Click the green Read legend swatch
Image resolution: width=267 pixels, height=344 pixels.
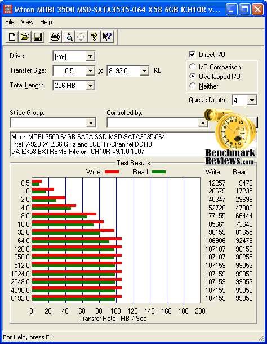158,172
